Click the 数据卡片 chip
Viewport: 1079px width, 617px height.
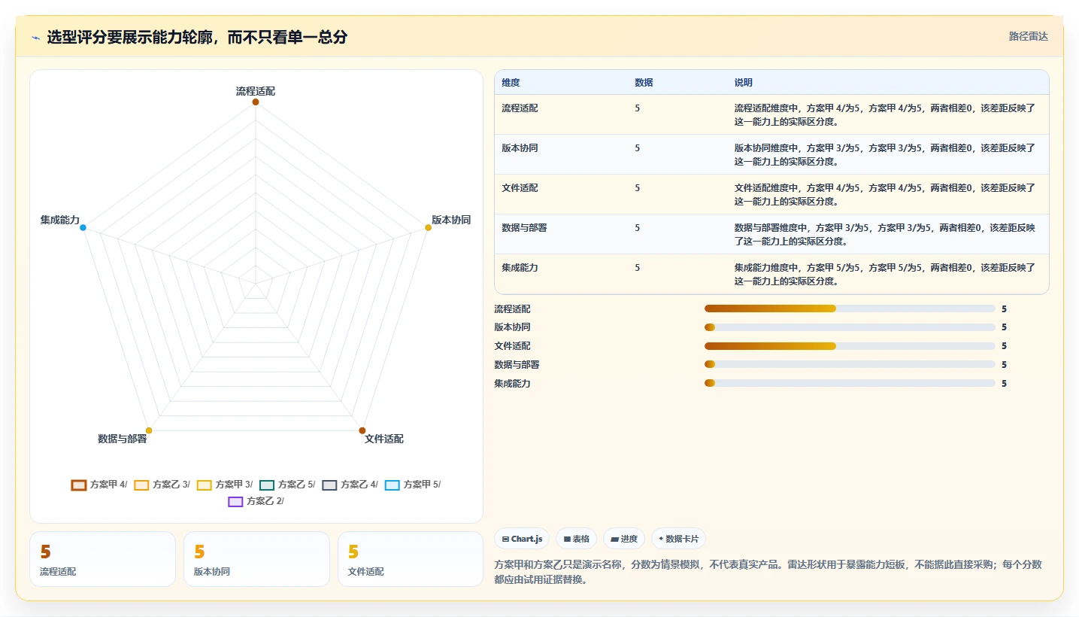click(678, 539)
